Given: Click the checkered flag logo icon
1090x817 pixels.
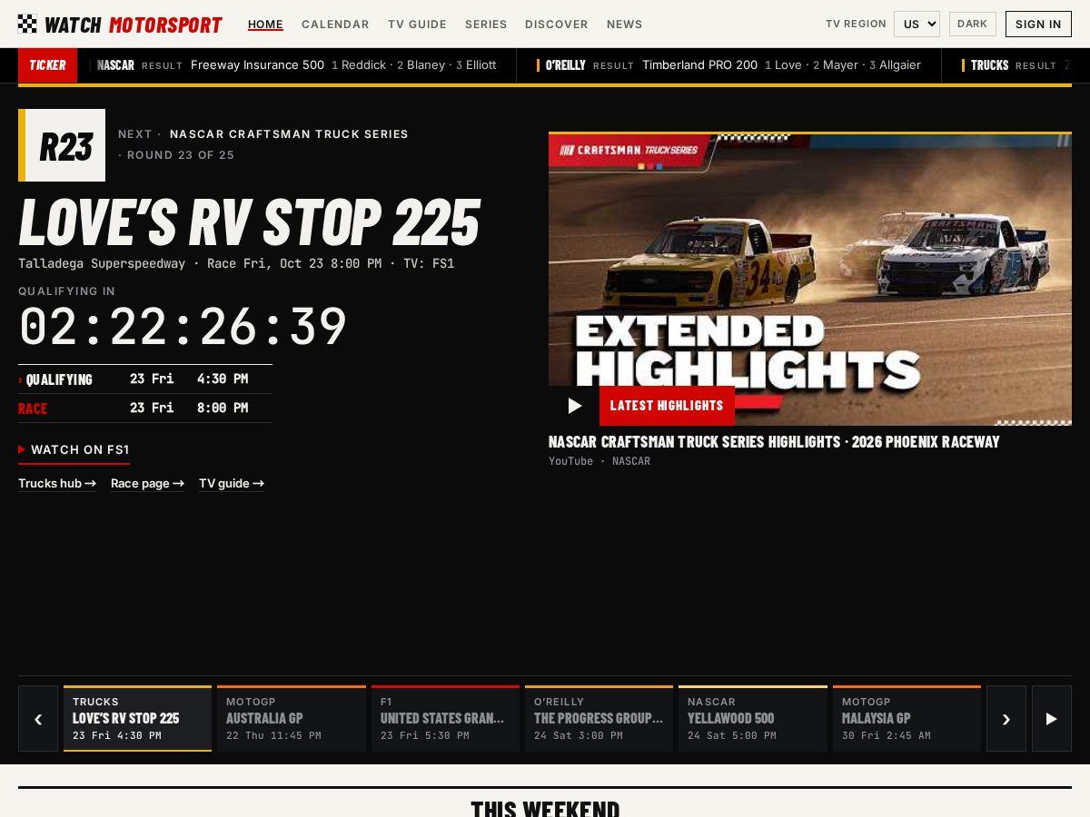Looking at the screenshot, I should click(x=27, y=25).
